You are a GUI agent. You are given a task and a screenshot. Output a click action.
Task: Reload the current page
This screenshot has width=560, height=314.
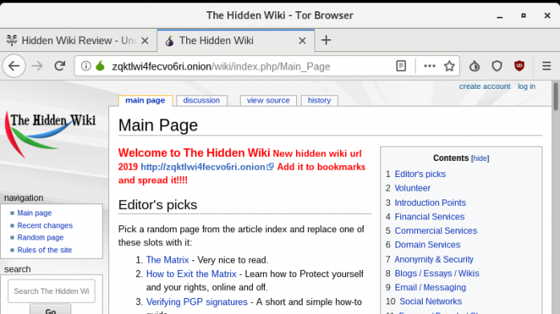59,66
